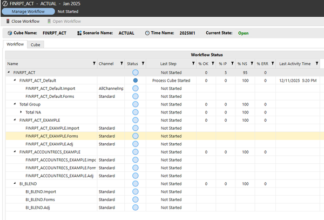Collapse the BI_BLEND workflow group

15,184
